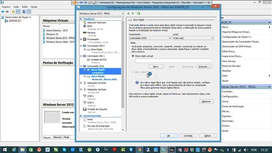Open the Local dropdown
Image resolution: width=272 pixels, height=153 pixels.
click(193, 38)
